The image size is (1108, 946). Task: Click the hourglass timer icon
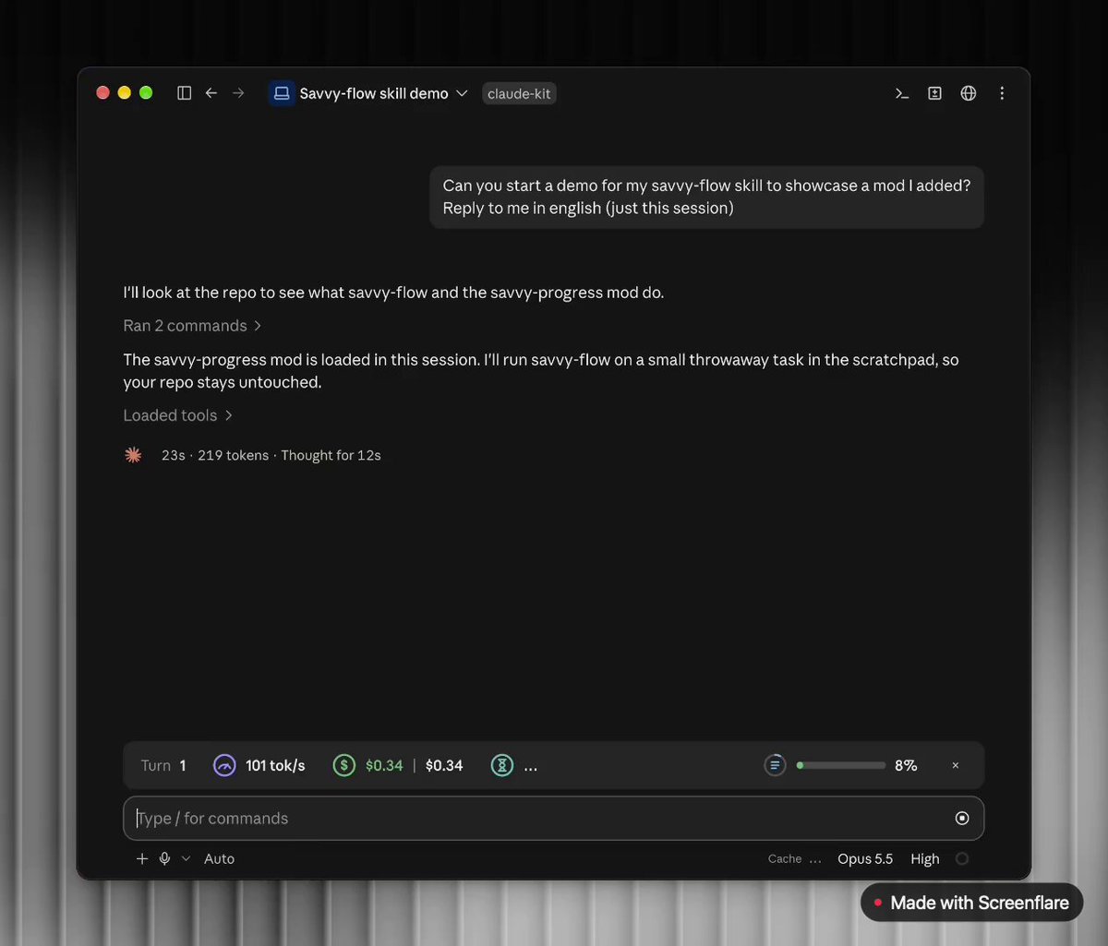(x=502, y=765)
